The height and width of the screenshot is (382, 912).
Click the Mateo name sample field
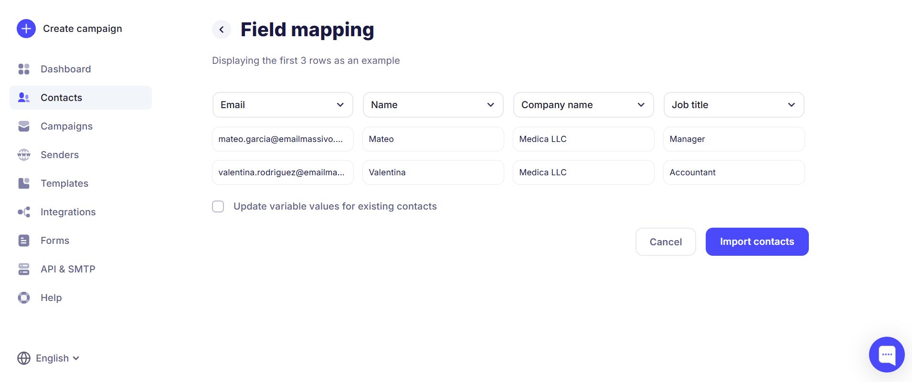pyautogui.click(x=433, y=139)
